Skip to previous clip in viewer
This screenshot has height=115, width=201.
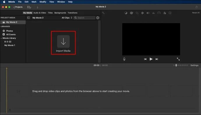click(145, 59)
